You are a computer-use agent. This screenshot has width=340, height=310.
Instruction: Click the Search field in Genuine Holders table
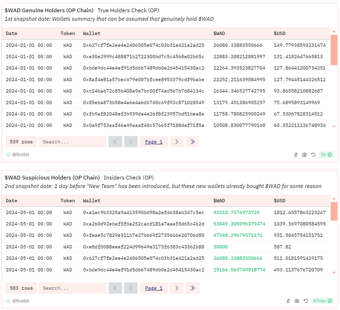click(x=73, y=142)
